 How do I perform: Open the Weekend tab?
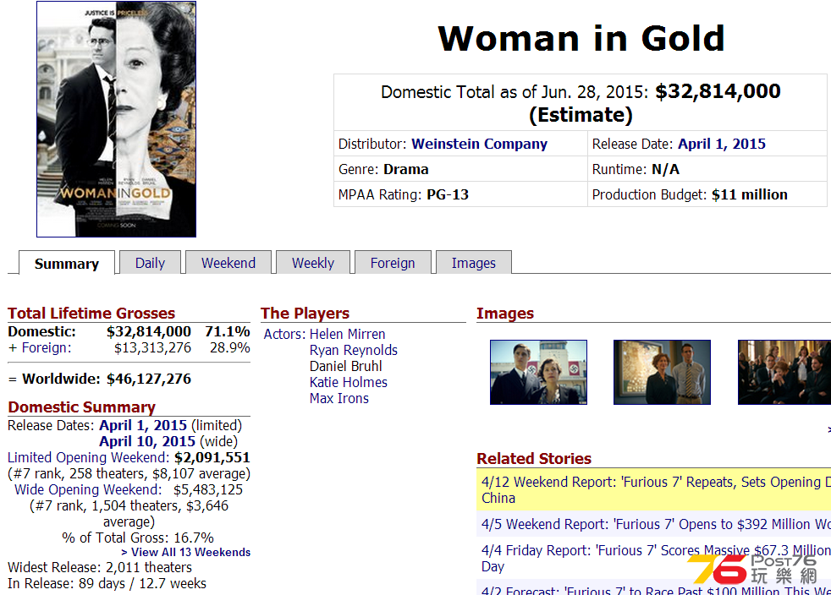pyautogui.click(x=228, y=263)
